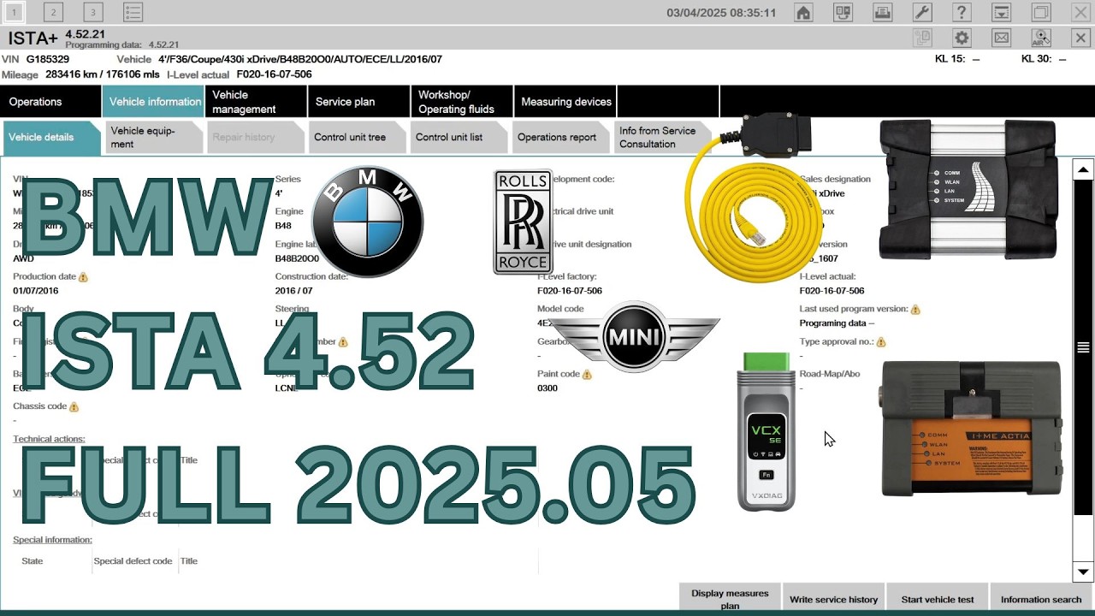The width and height of the screenshot is (1095, 616).
Task: Click Information search button
Action: pos(1041,599)
